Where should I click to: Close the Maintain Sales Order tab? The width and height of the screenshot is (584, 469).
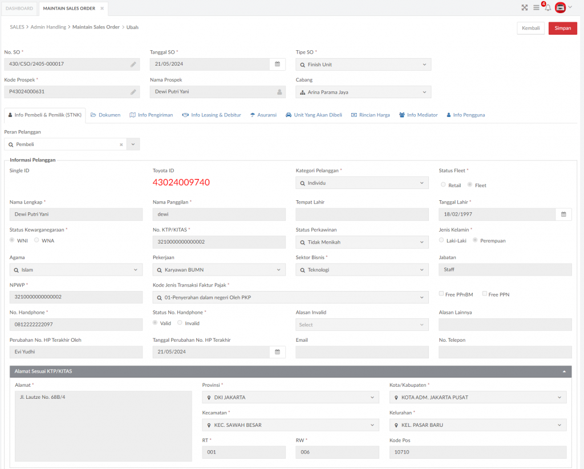[102, 8]
